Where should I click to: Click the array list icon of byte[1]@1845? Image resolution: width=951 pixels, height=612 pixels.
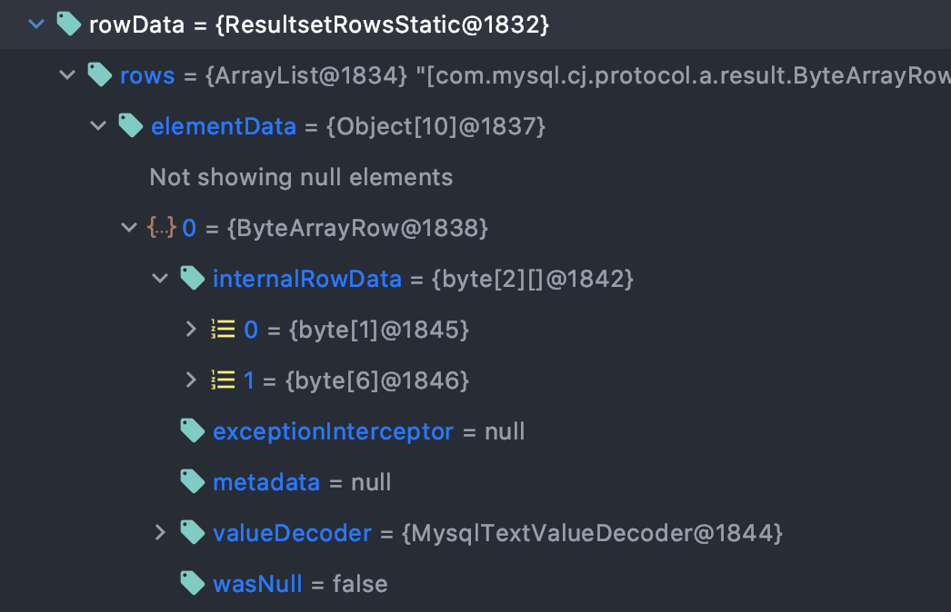click(x=223, y=329)
